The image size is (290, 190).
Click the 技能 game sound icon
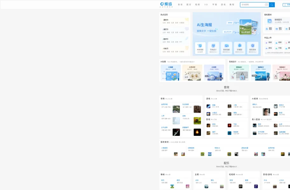coord(209,106)
